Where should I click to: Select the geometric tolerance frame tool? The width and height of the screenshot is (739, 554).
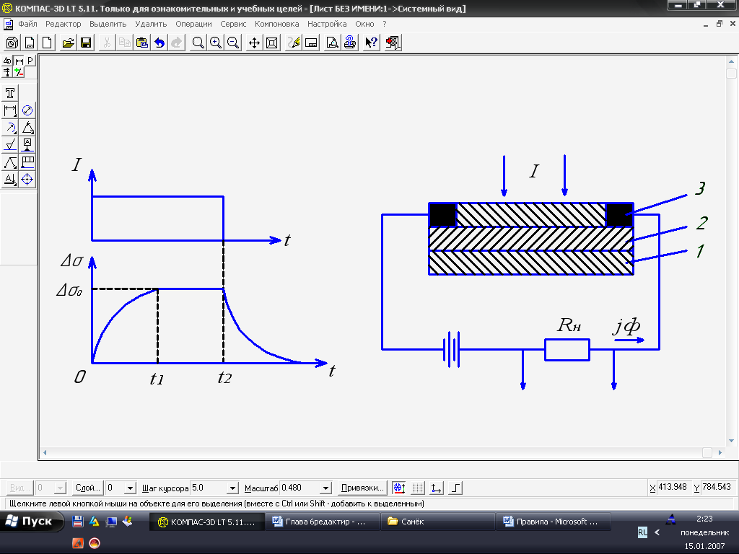point(27,162)
